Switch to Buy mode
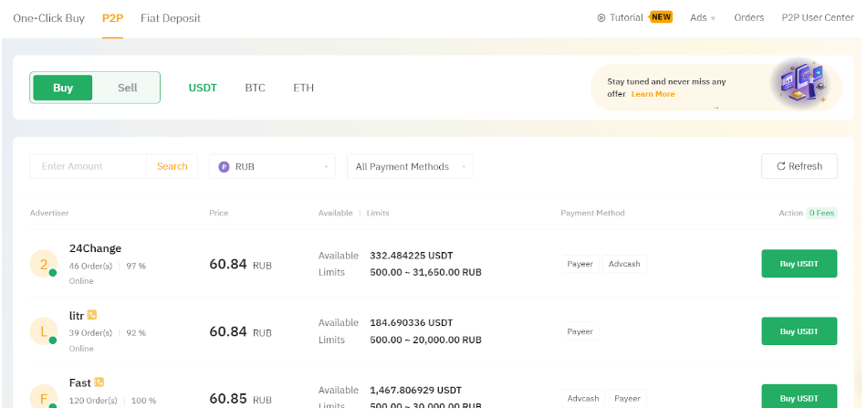 click(63, 88)
